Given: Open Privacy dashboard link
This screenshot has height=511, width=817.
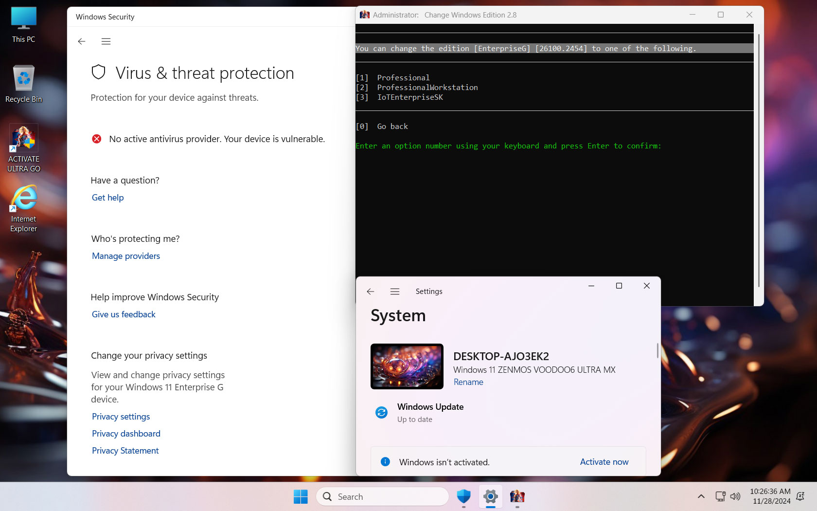Looking at the screenshot, I should click(126, 434).
